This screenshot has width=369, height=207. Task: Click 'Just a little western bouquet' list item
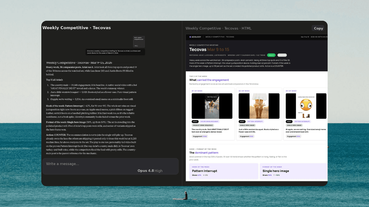93,94
